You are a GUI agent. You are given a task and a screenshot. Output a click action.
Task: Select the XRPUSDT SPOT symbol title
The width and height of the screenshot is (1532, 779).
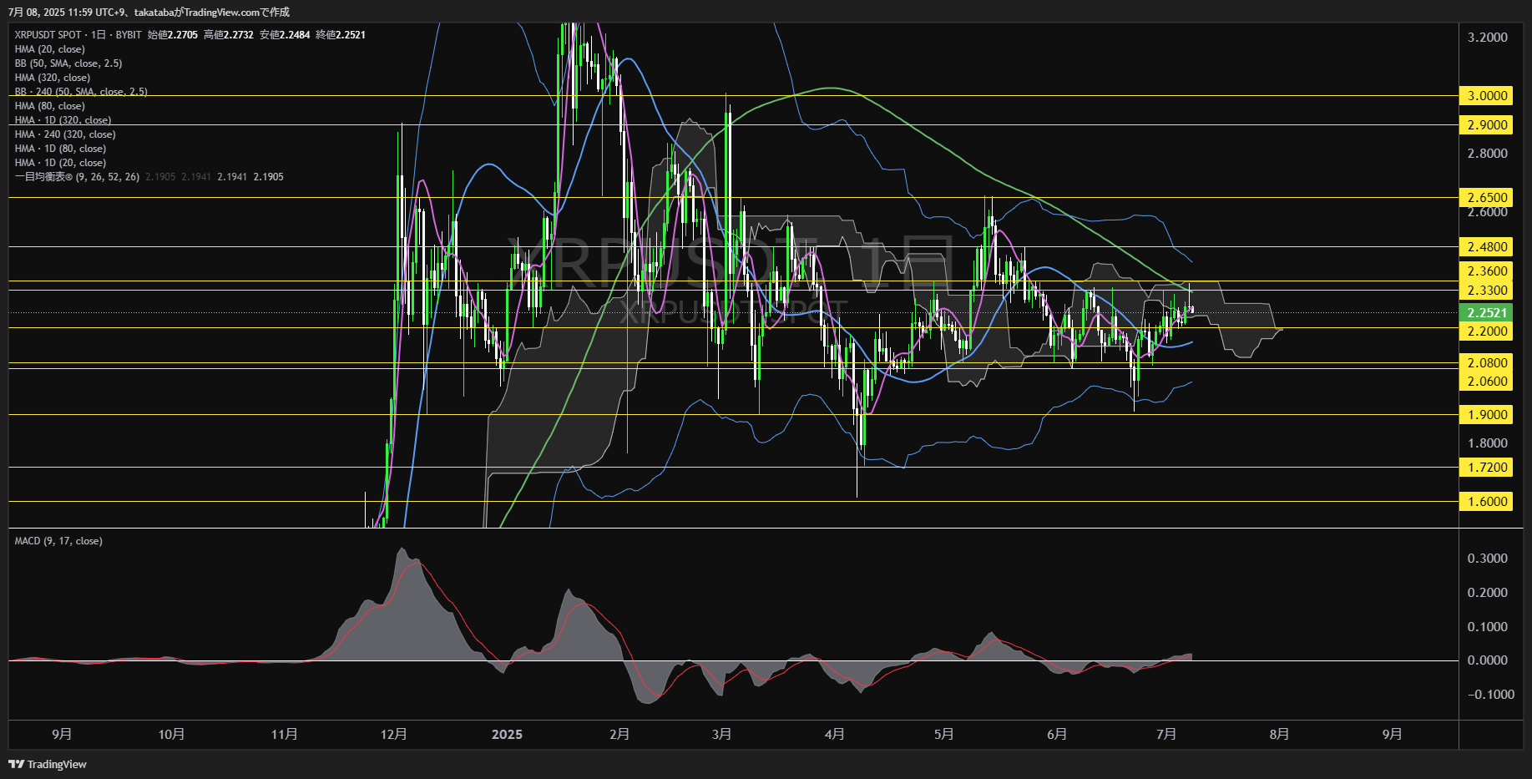(x=48, y=35)
